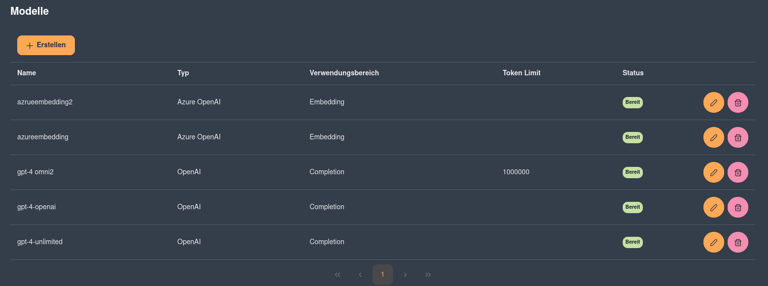
Task: Go to the previous page arrow
Action: click(360, 275)
